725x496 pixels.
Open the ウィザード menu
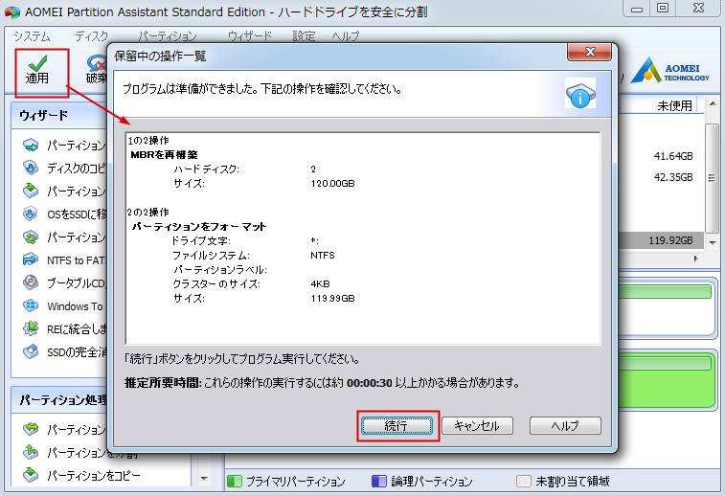(250, 36)
